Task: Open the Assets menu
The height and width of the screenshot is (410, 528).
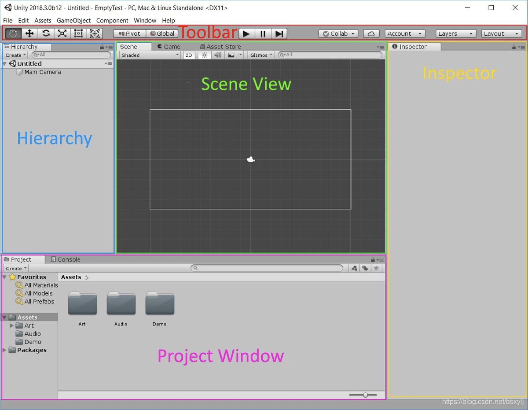Action: tap(43, 20)
